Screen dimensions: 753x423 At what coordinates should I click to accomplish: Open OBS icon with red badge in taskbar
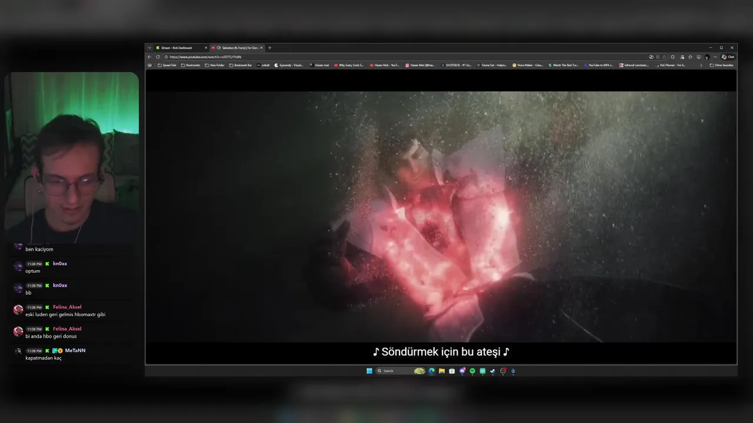(503, 371)
